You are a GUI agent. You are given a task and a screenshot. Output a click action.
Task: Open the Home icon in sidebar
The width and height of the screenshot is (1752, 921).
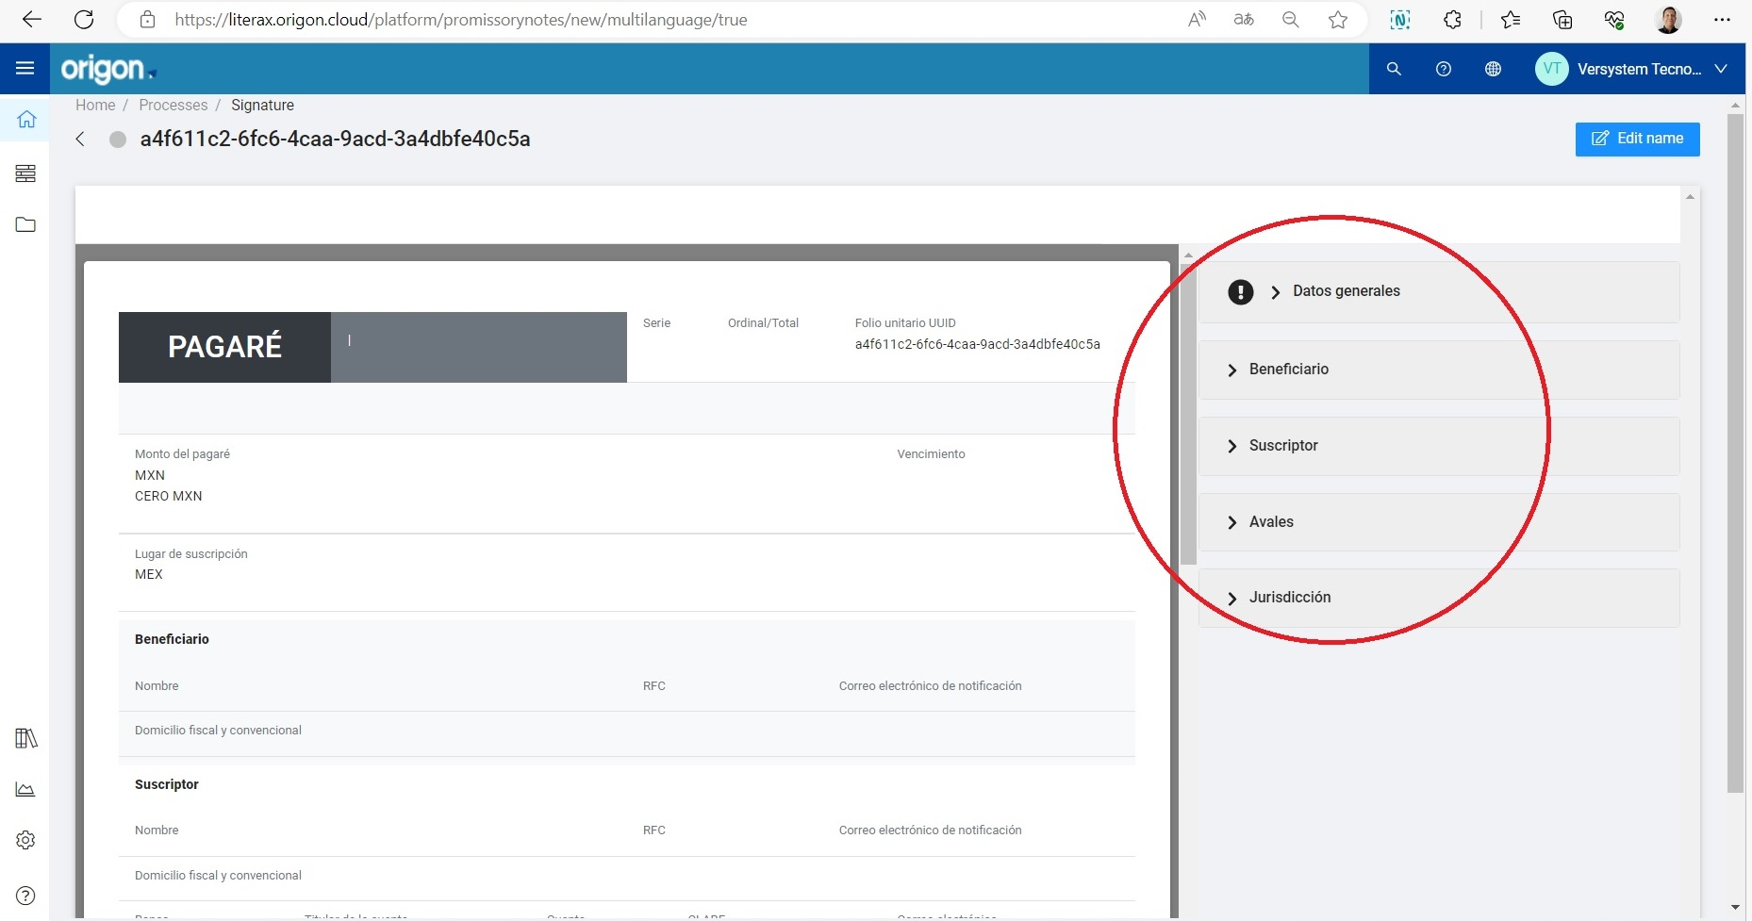[26, 120]
